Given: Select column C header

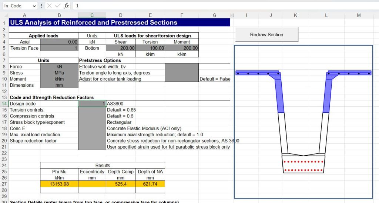Looking at the screenshot, I should coord(92,15).
